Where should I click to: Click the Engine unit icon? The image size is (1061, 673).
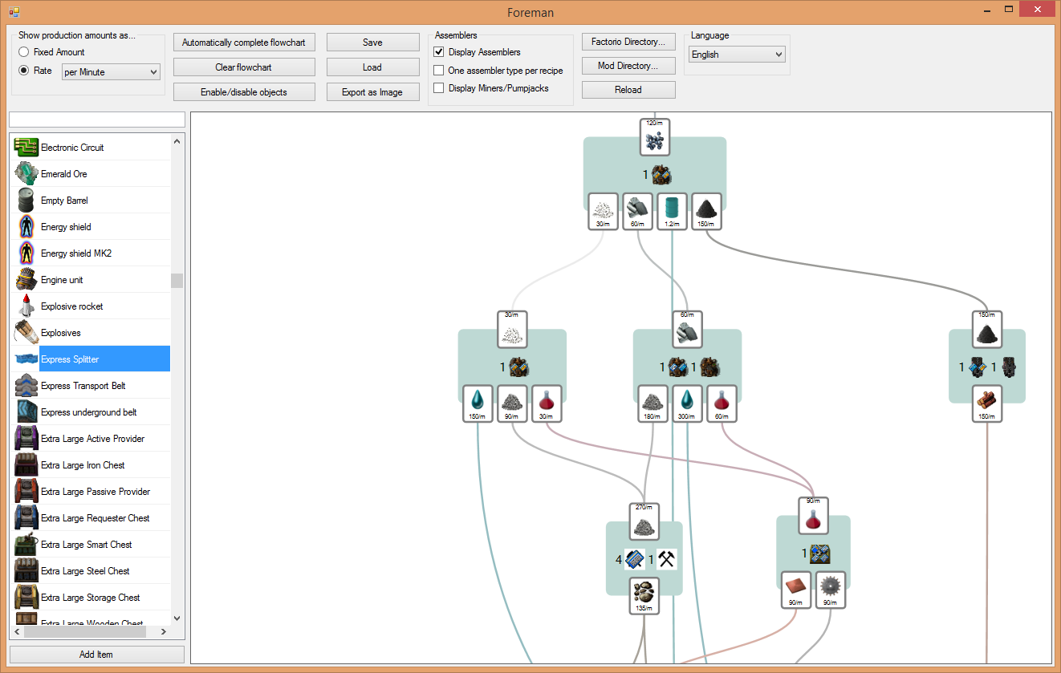(26, 280)
